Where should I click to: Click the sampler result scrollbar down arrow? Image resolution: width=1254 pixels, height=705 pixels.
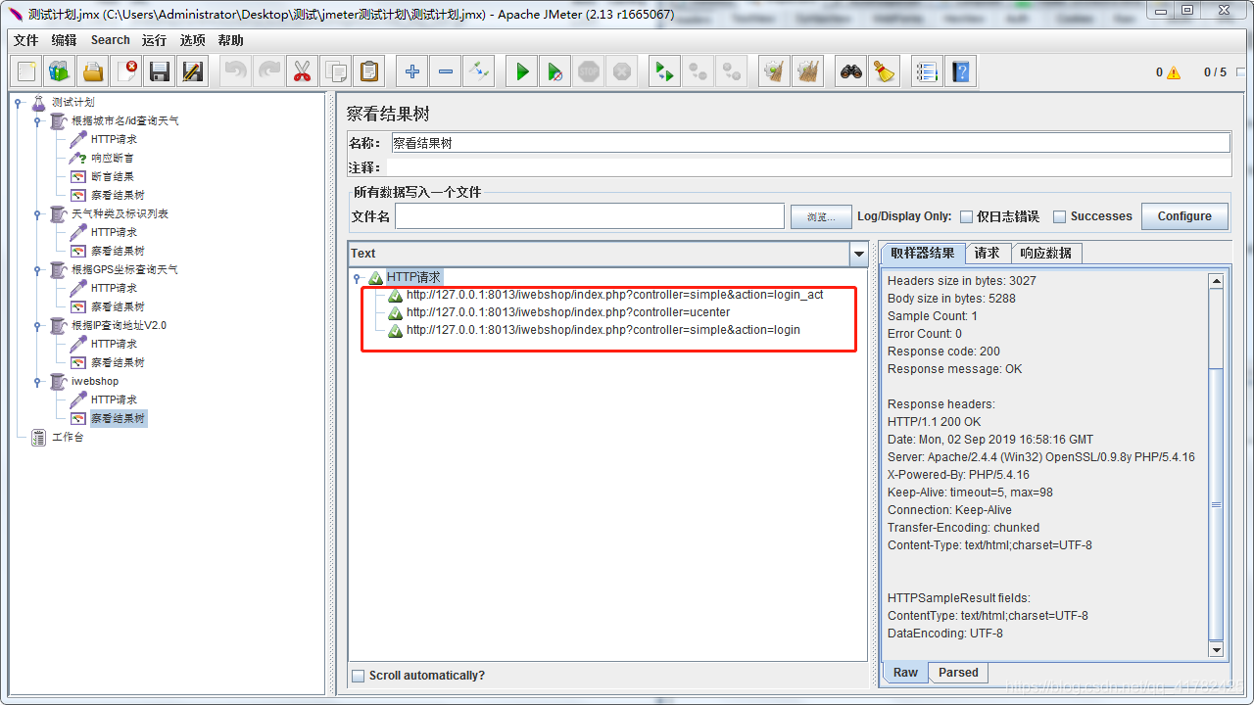point(1216,650)
